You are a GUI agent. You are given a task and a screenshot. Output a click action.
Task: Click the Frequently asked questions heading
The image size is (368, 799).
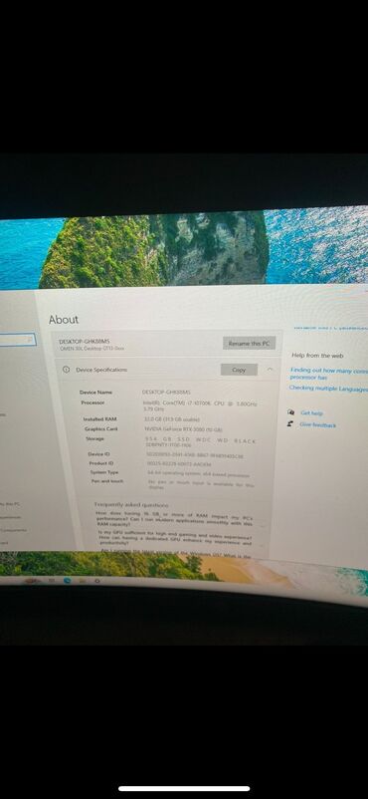(131, 504)
